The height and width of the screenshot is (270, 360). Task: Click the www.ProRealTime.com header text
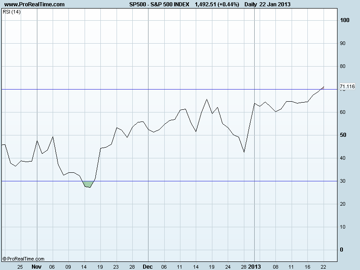(x=35, y=4)
